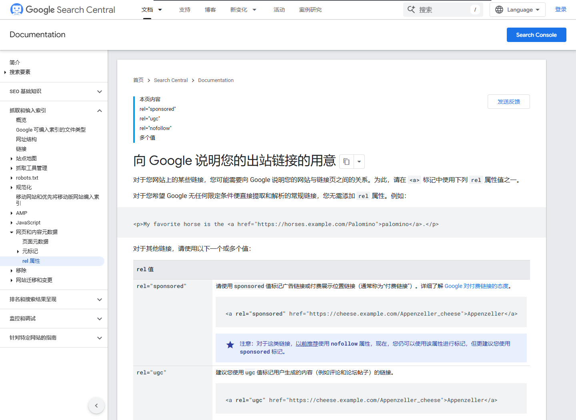Screen dimensions: 576x420
Task: Open 博客 menu item
Action: pos(210,10)
